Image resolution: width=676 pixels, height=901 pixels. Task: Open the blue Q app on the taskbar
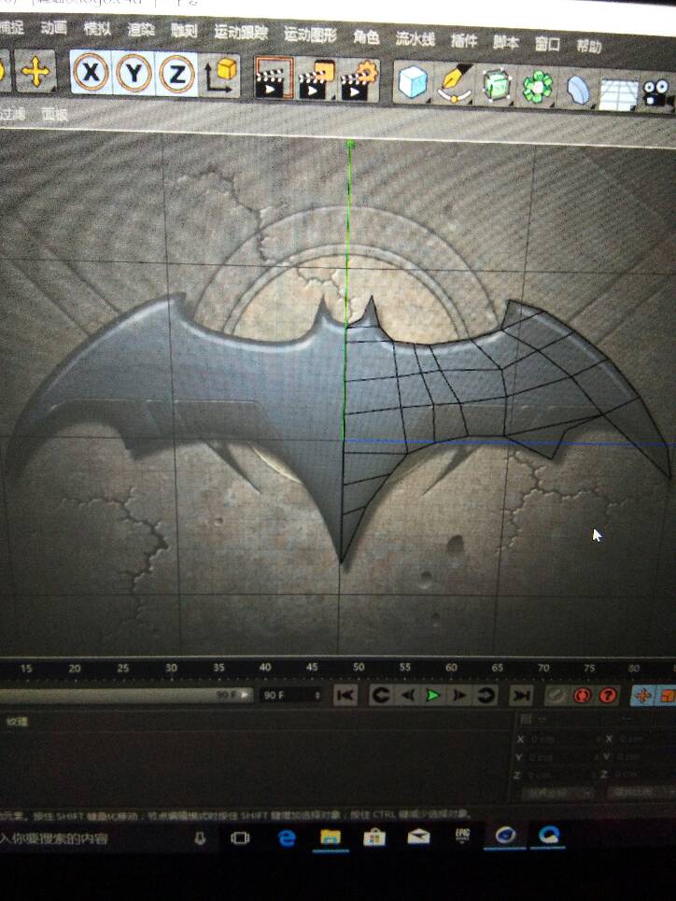(549, 835)
